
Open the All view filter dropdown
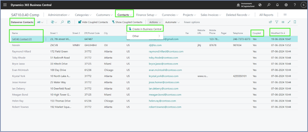tap(40, 22)
